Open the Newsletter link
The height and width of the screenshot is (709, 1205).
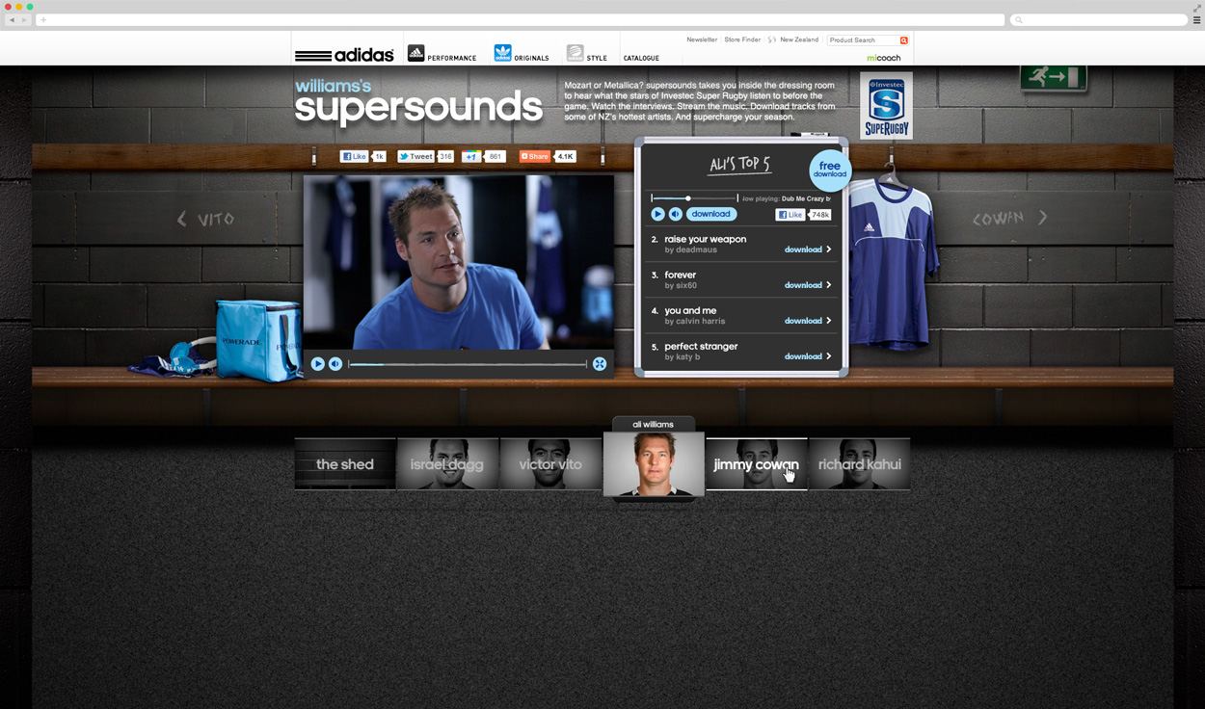pos(702,39)
